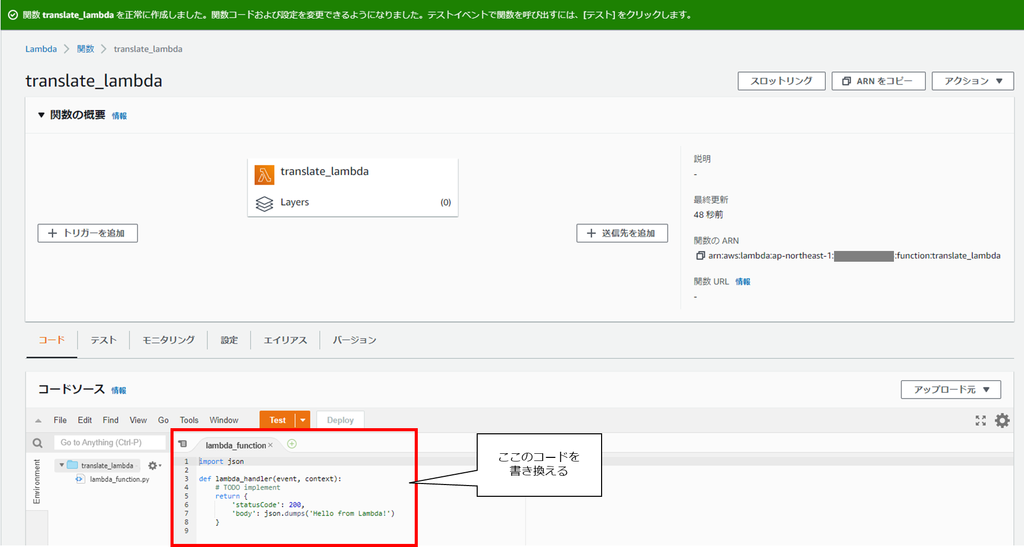Open the アップロード元 dropdown
1024x547 pixels.
point(950,389)
